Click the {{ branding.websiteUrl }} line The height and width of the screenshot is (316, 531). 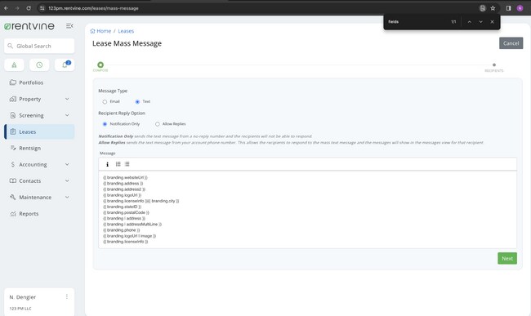point(125,177)
